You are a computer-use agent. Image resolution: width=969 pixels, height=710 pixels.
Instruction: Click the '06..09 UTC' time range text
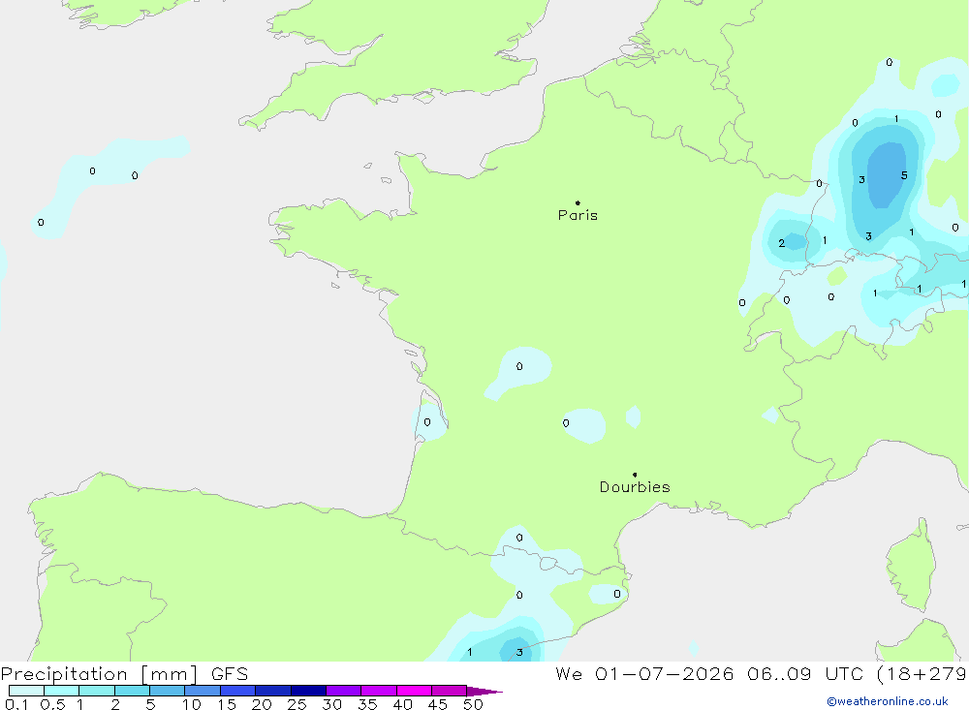tap(804, 673)
